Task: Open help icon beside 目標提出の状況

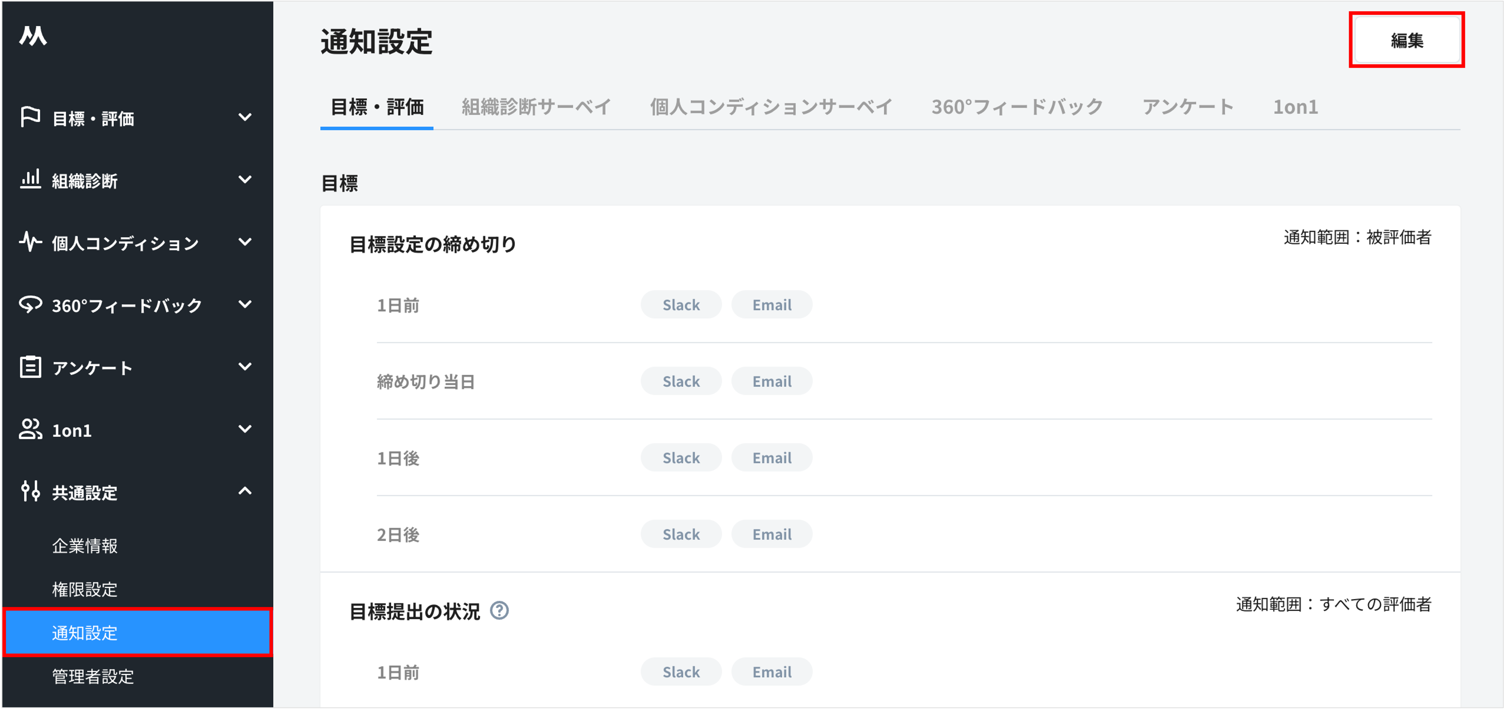Action: pos(499,611)
